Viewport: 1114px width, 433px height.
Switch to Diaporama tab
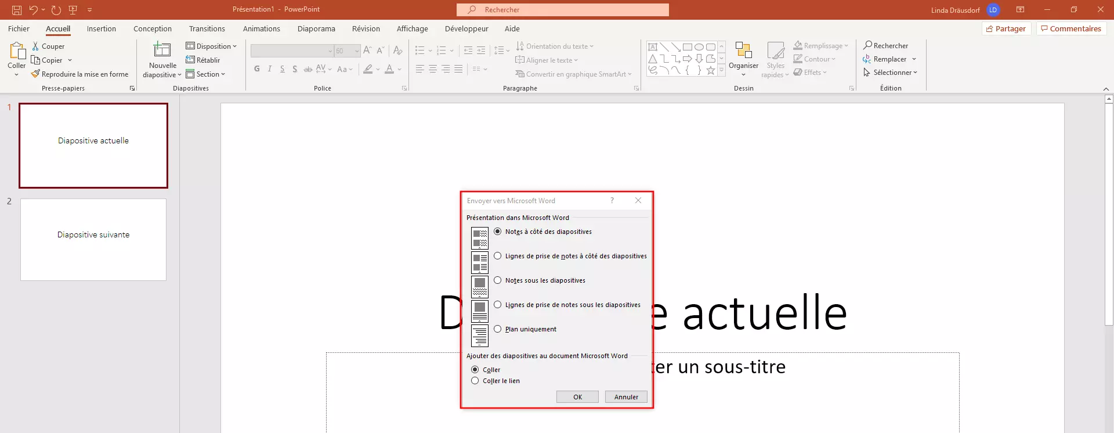(316, 28)
